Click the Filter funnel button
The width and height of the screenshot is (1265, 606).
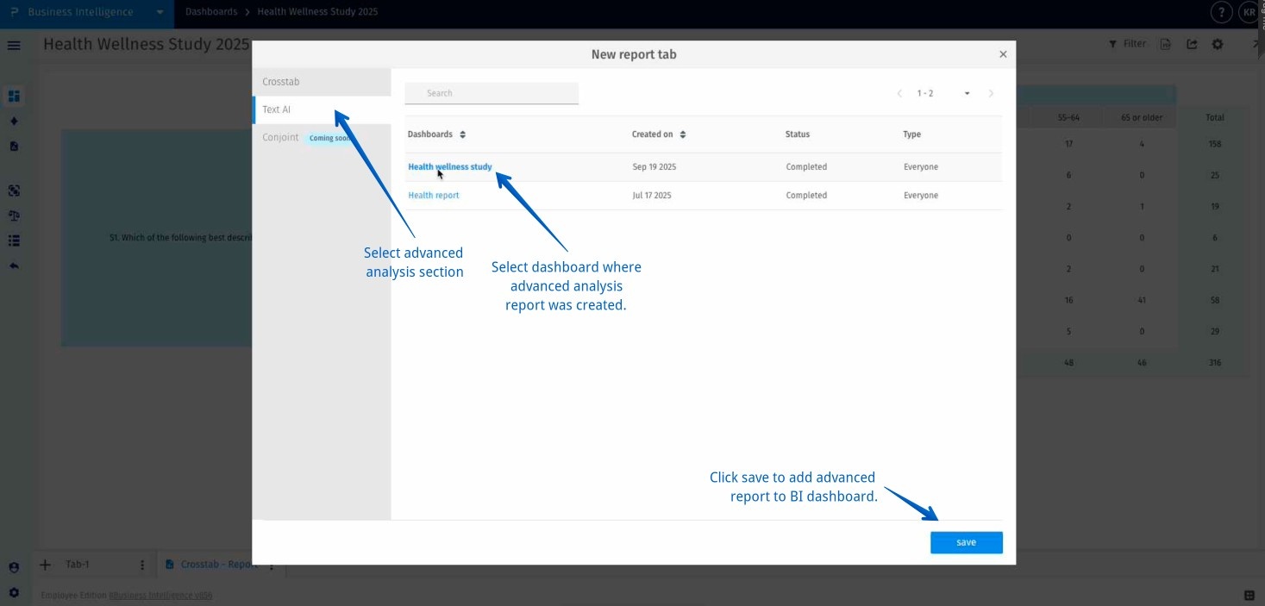(1127, 44)
